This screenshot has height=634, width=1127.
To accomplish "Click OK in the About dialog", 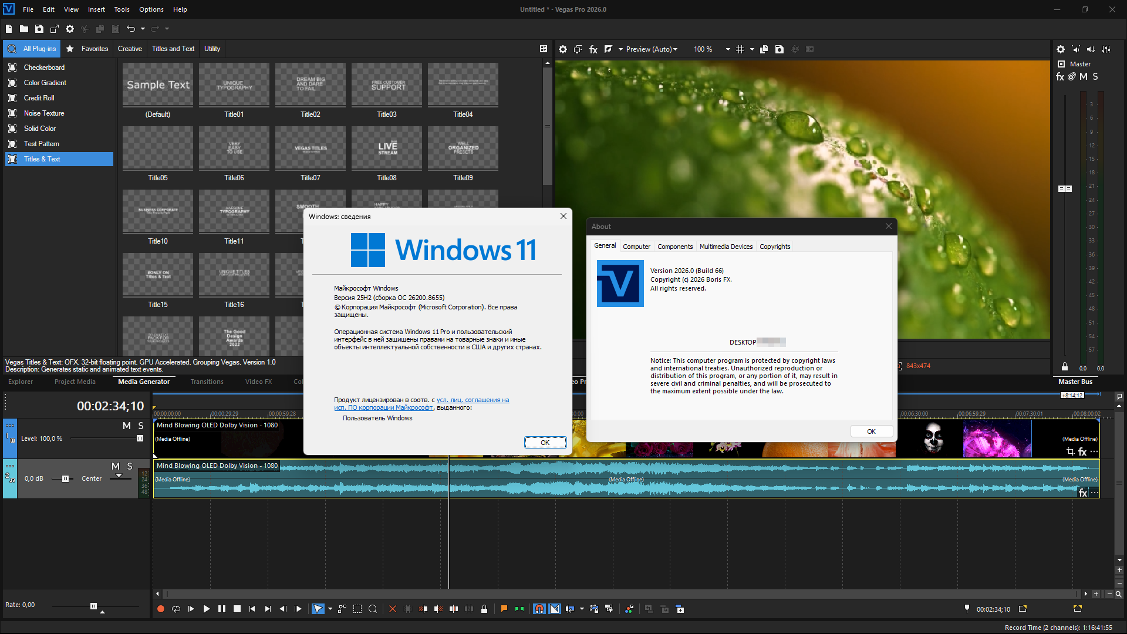I will pos(872,431).
